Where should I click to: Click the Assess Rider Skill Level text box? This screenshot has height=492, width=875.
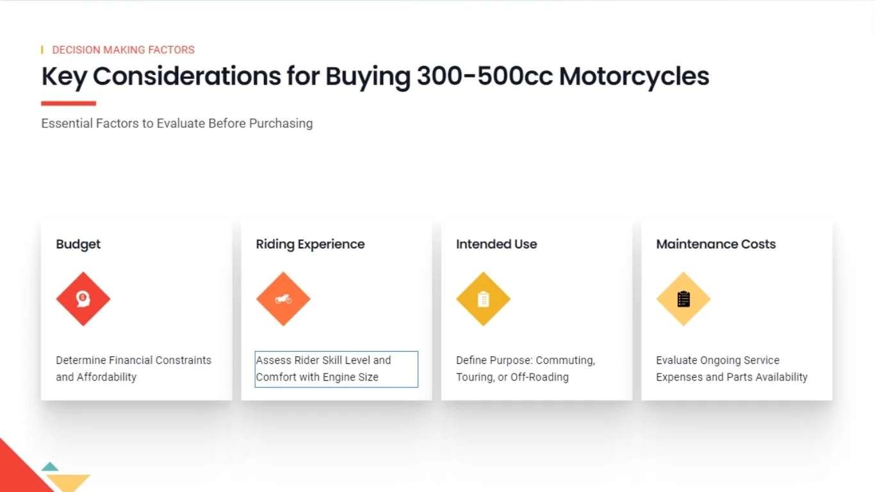click(336, 369)
